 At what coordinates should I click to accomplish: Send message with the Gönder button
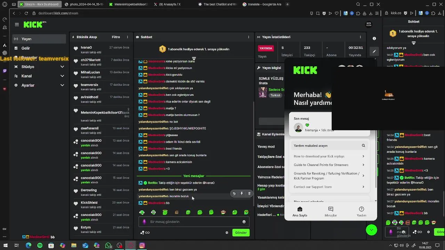241,233
